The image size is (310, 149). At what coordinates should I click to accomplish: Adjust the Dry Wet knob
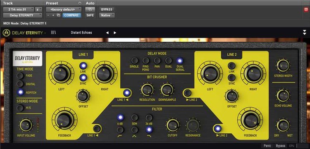[x=283, y=125]
